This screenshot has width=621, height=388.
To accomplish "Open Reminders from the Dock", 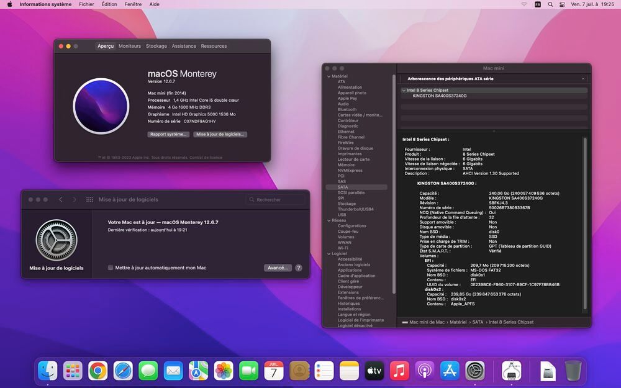I will pyautogui.click(x=324, y=371).
